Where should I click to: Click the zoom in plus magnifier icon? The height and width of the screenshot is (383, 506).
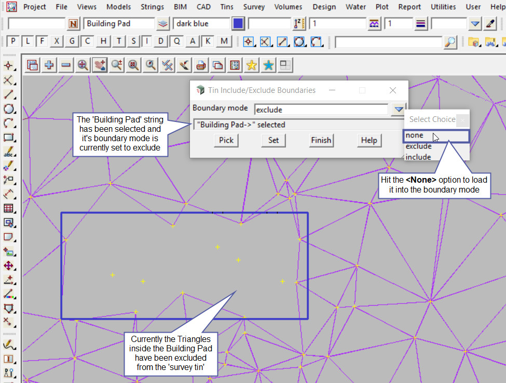pos(83,65)
